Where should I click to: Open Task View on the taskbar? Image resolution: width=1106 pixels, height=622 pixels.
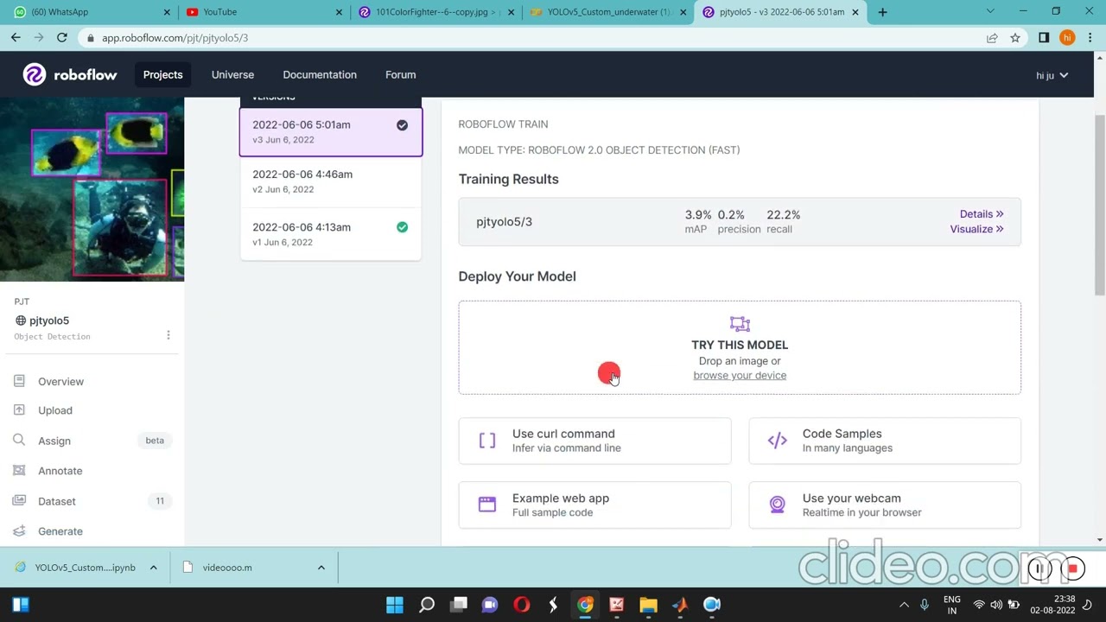(459, 605)
